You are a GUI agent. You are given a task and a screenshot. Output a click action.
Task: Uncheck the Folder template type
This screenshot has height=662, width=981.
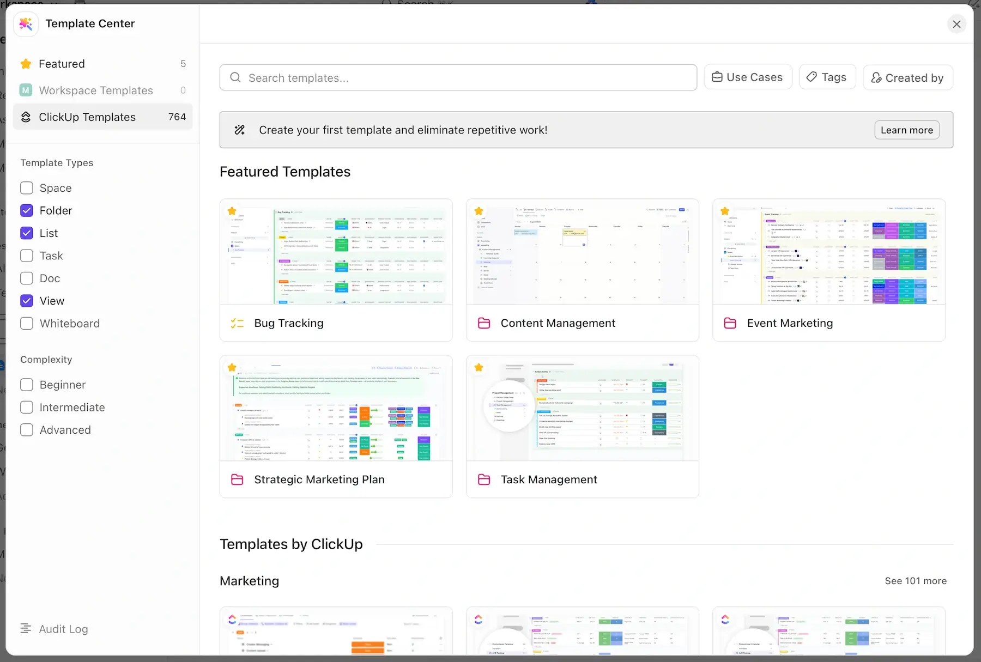click(x=27, y=211)
